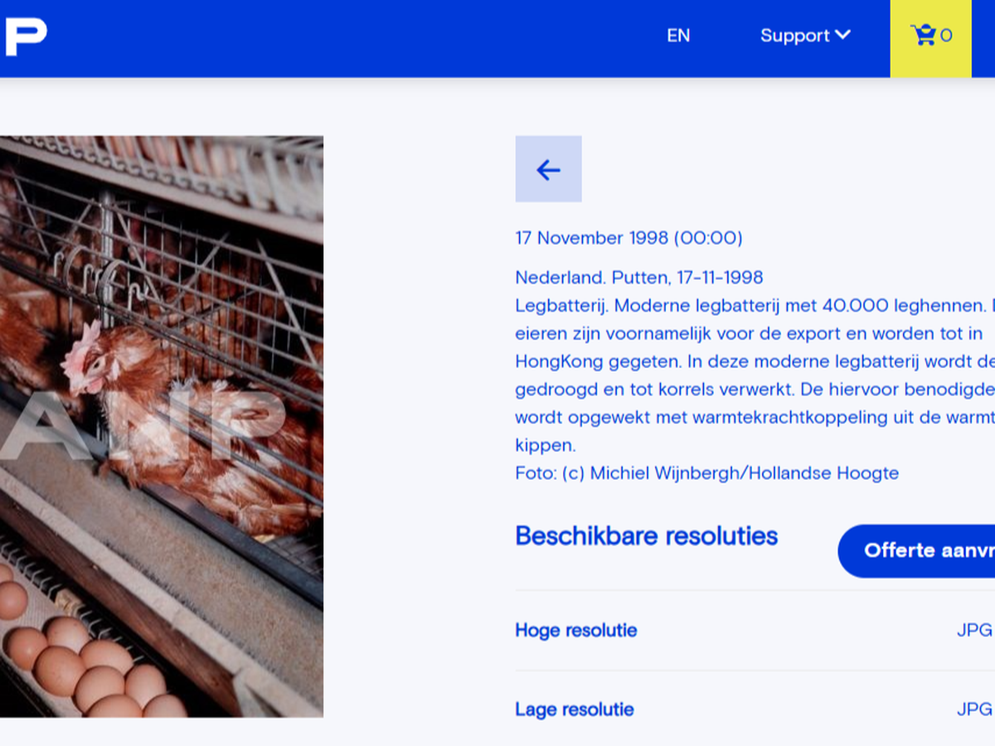The width and height of the screenshot is (995, 746).
Task: Click the Beschikbare resoluties heading
Action: pyautogui.click(x=647, y=536)
